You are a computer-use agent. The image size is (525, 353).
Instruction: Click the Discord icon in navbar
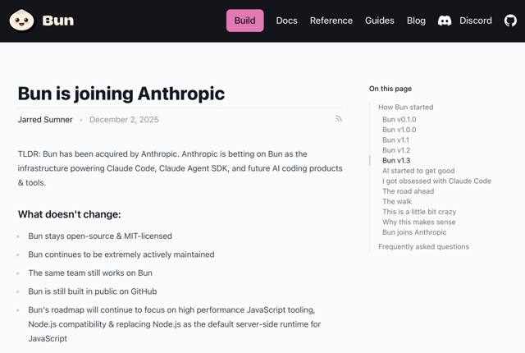tap(445, 21)
